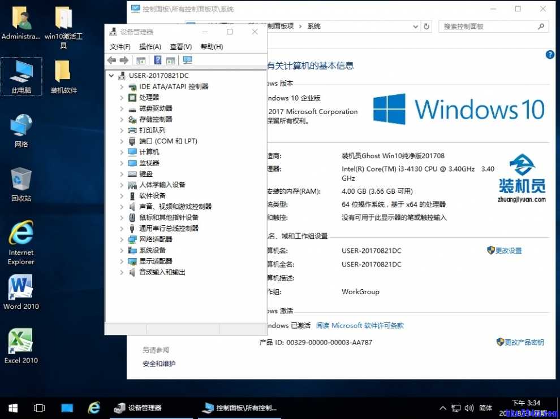Click the back navigation arrow in Device Manager
The height and width of the screenshot is (419, 560).
click(x=111, y=60)
